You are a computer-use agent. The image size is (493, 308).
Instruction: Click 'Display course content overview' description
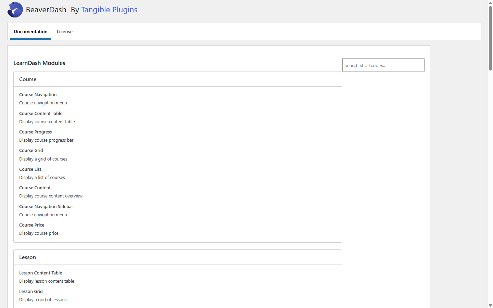51,196
